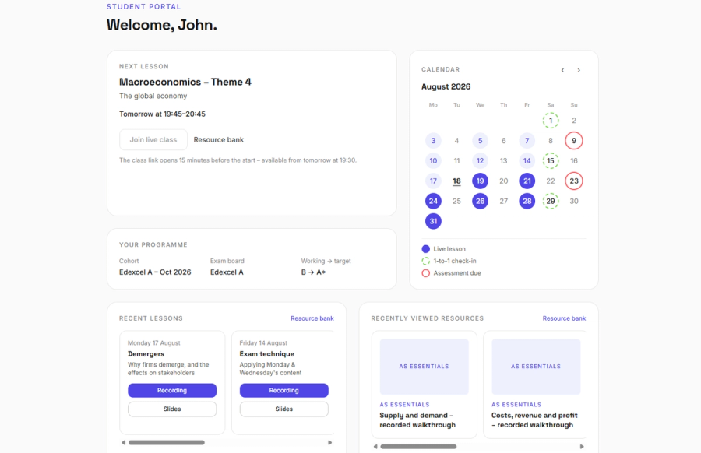
Task: Click the 'STUDENT PORTAL' header label
Action: tap(143, 7)
